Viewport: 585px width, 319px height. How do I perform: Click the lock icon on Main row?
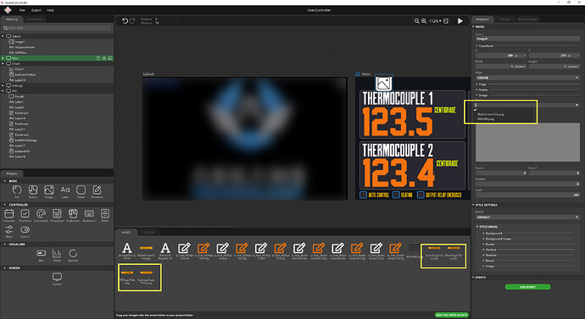104,58
